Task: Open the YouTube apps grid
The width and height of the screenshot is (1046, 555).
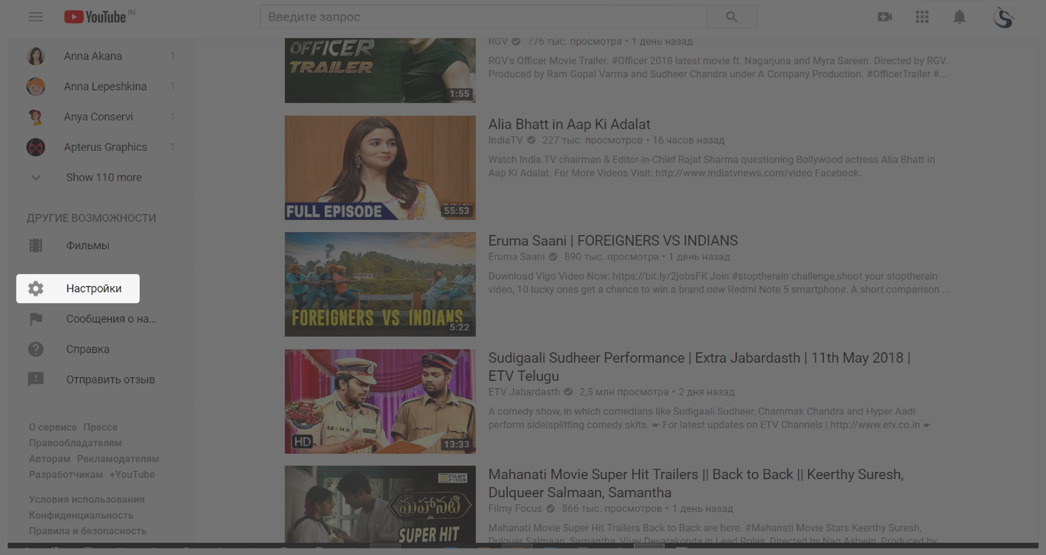Action: (922, 17)
